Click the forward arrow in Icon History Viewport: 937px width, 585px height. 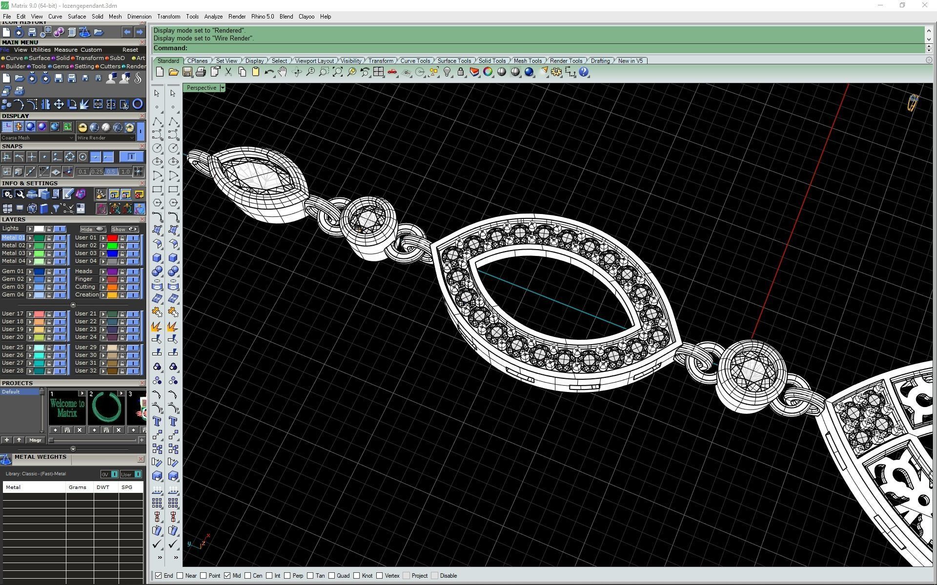point(139,32)
